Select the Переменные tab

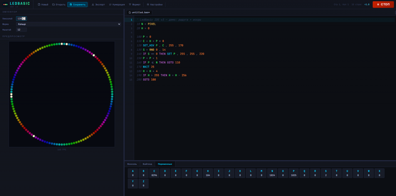pos(165,164)
